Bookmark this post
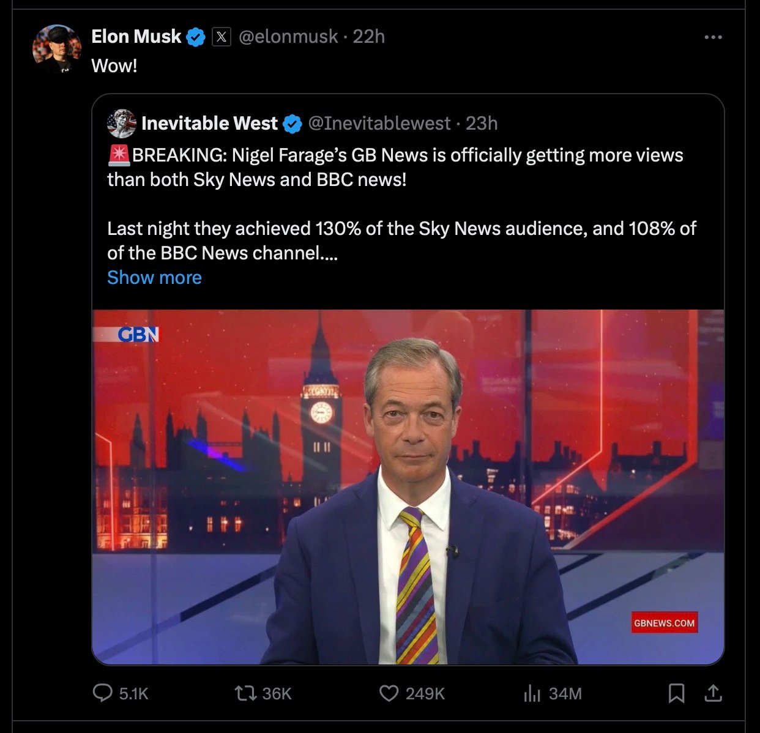The image size is (760, 733). 676,693
